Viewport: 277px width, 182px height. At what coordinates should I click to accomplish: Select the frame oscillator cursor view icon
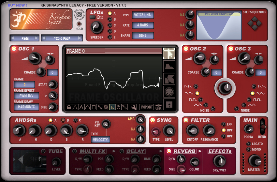pos(169,53)
